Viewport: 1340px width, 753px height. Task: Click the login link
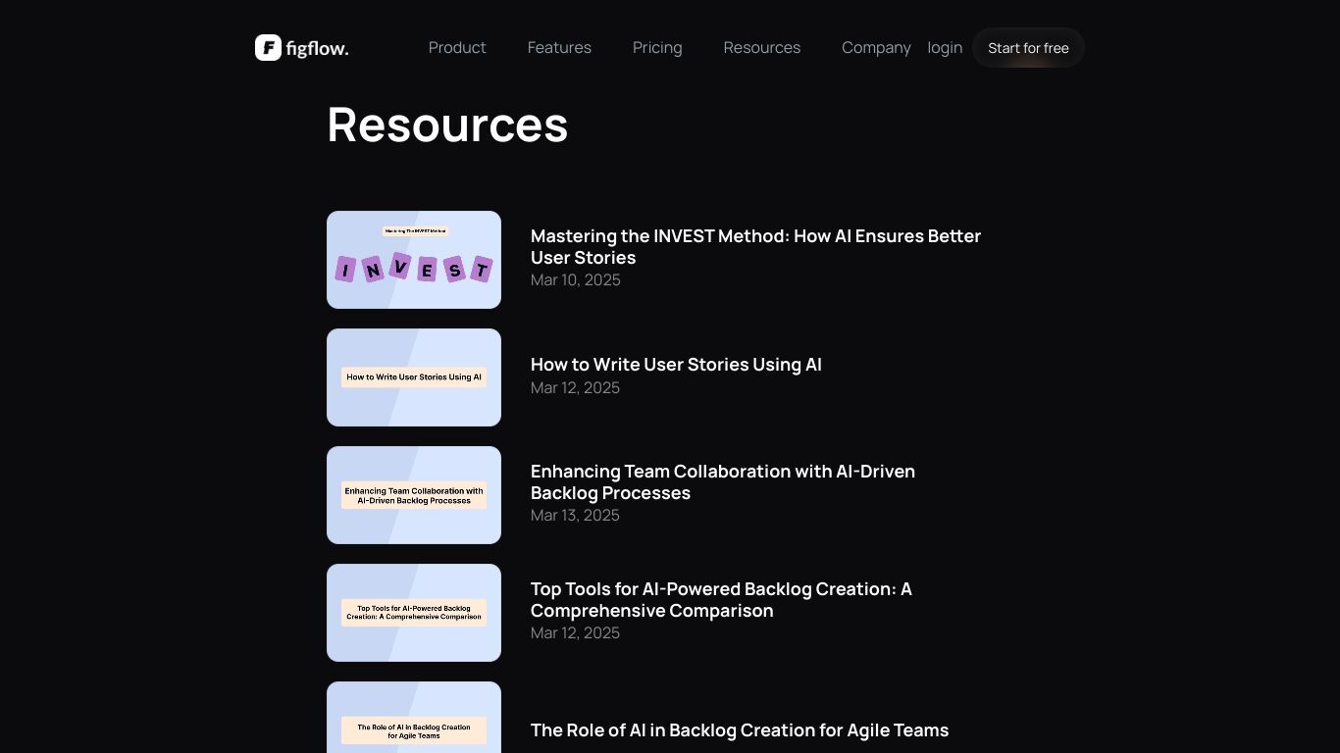pos(945,47)
